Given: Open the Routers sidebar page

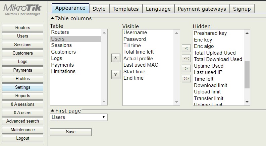Looking at the screenshot, I should point(22,28).
